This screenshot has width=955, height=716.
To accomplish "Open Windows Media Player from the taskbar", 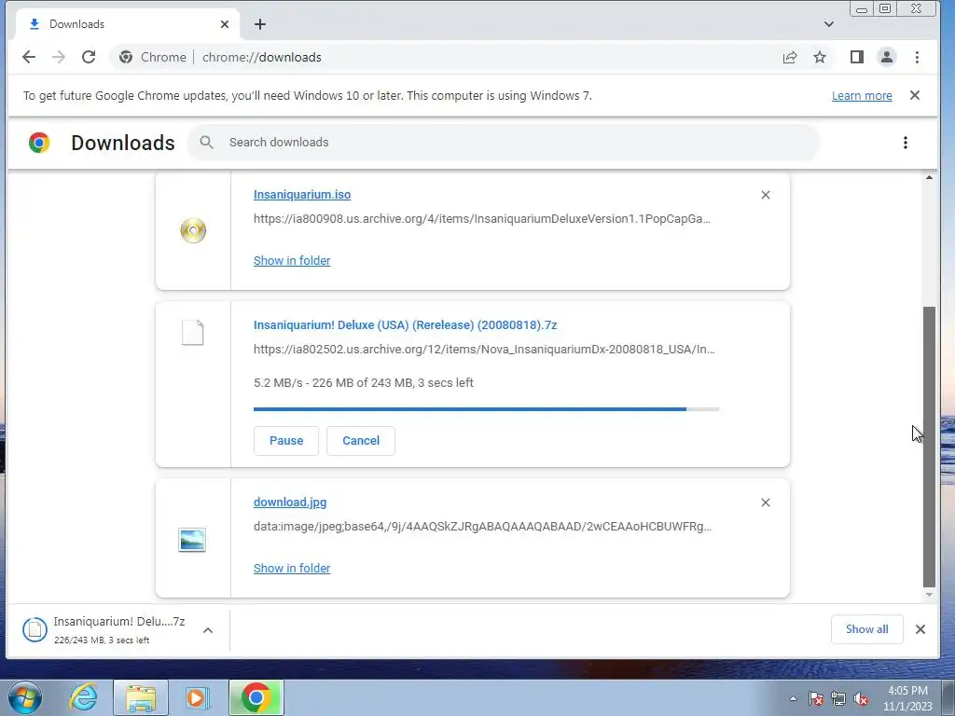I will pyautogui.click(x=197, y=697).
